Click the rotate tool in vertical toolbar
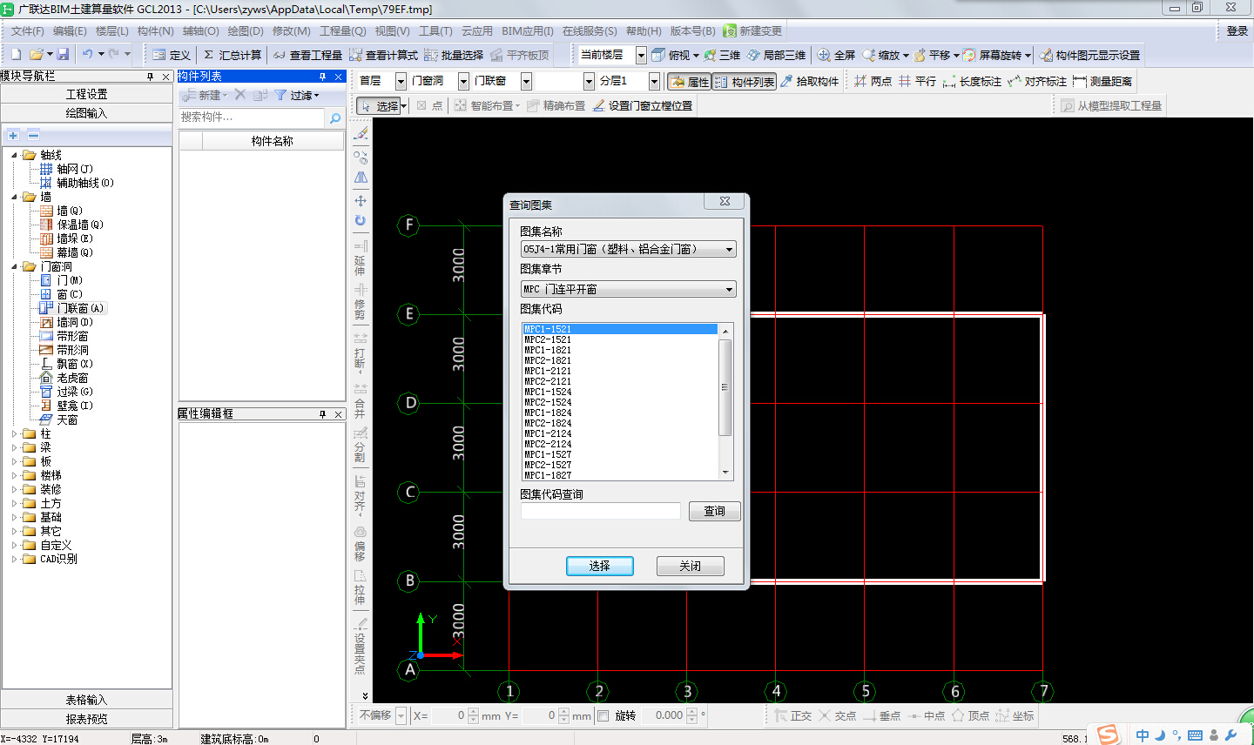Screen dimensions: 1254x745 361,220
